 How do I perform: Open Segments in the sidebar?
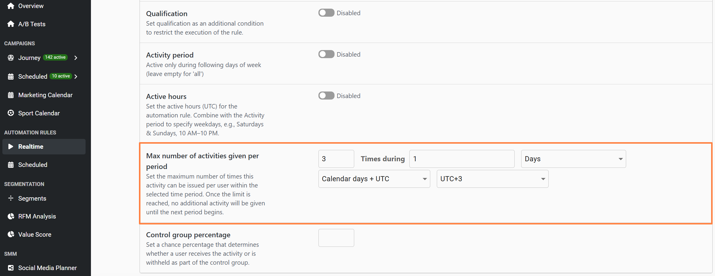[x=32, y=199]
